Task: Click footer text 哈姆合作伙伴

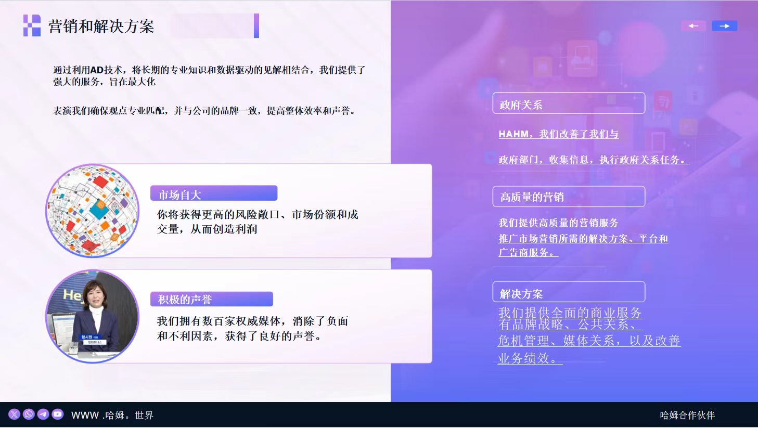Action: (x=687, y=415)
